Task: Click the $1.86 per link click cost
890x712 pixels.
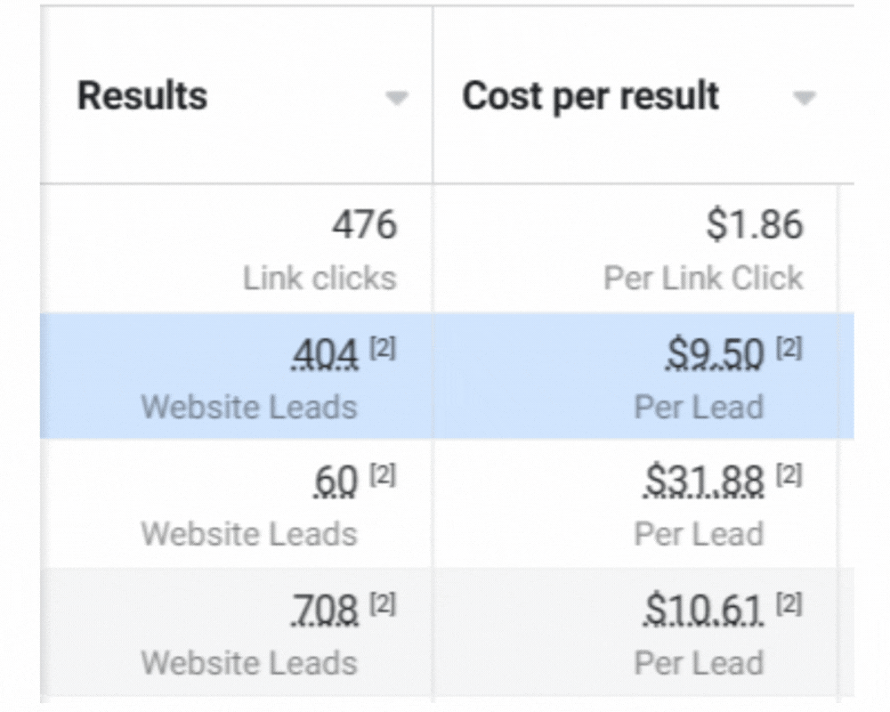Action: [755, 226]
